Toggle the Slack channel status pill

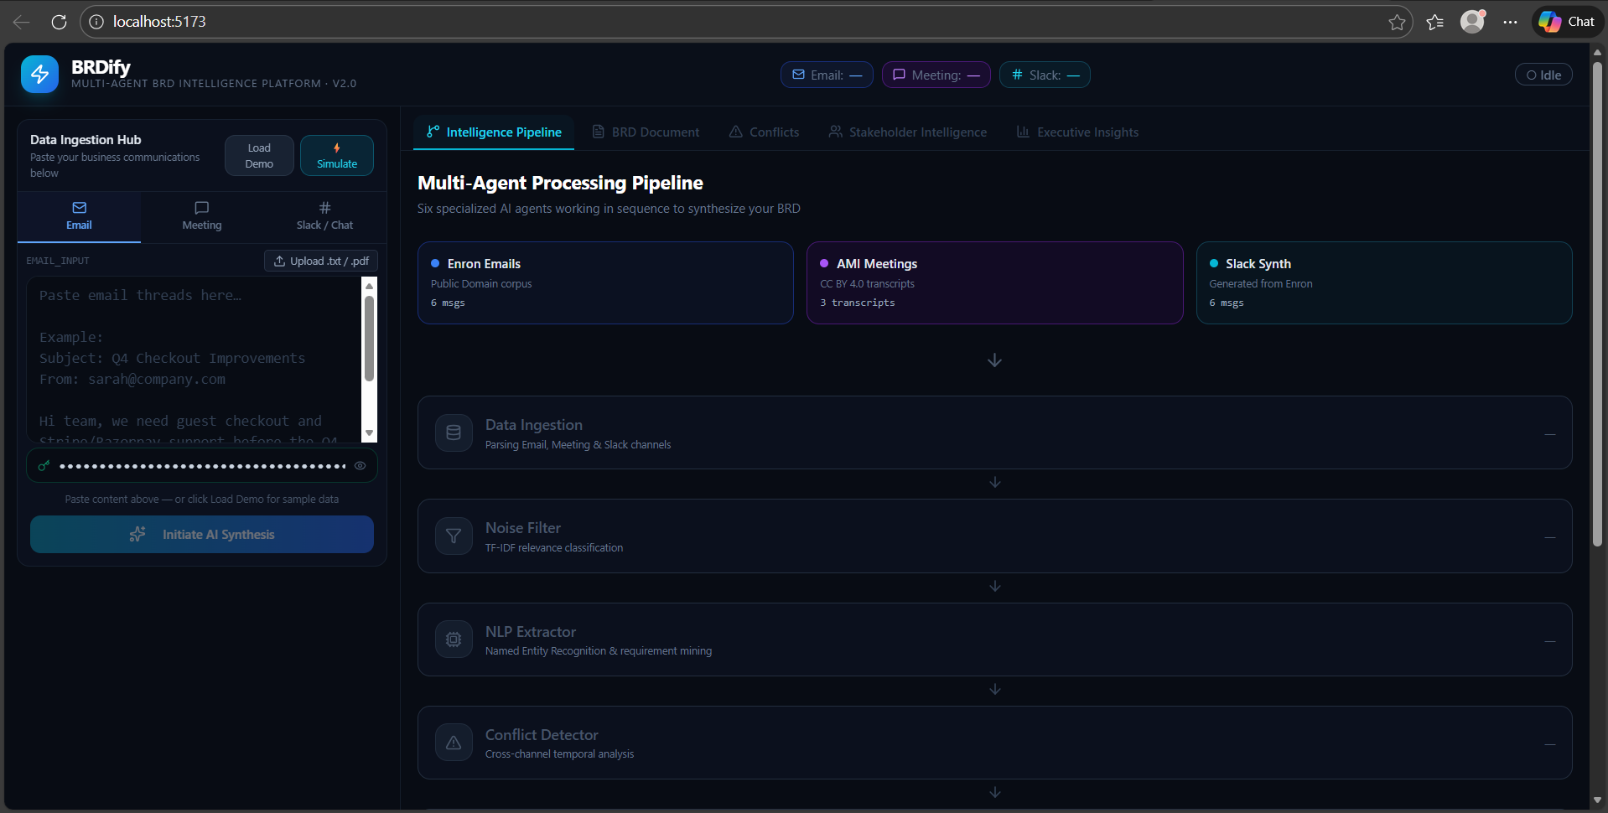point(1044,75)
